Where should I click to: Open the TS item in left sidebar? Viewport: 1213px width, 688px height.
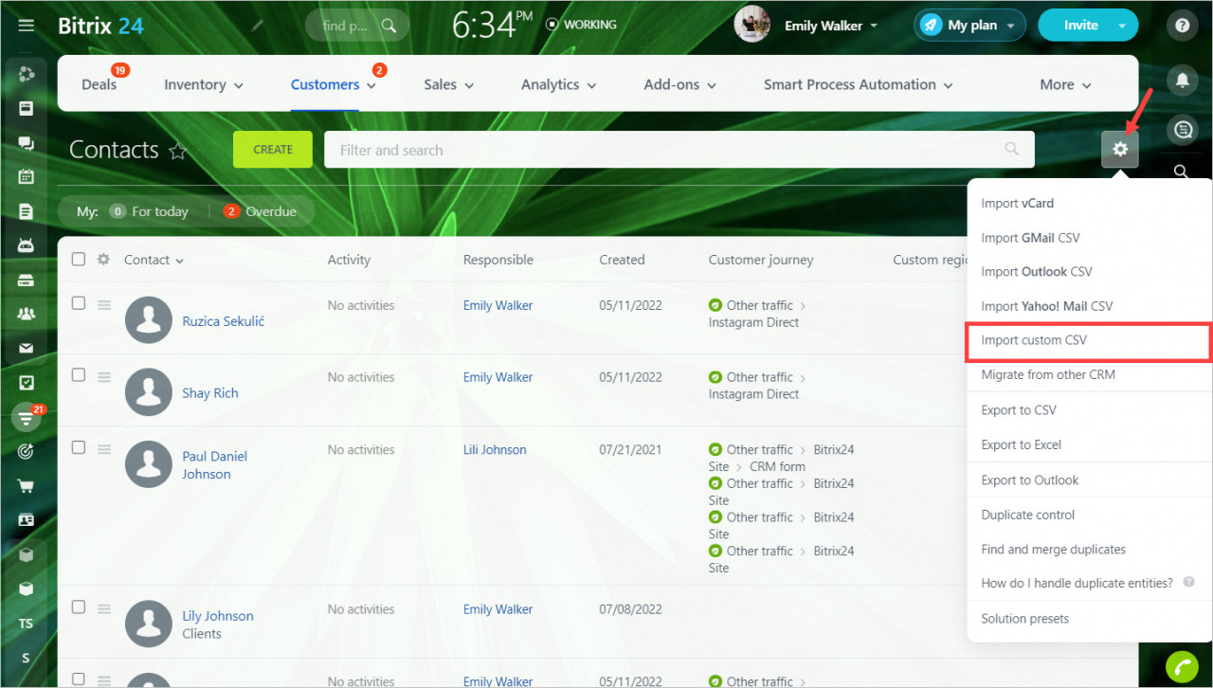[x=27, y=624]
